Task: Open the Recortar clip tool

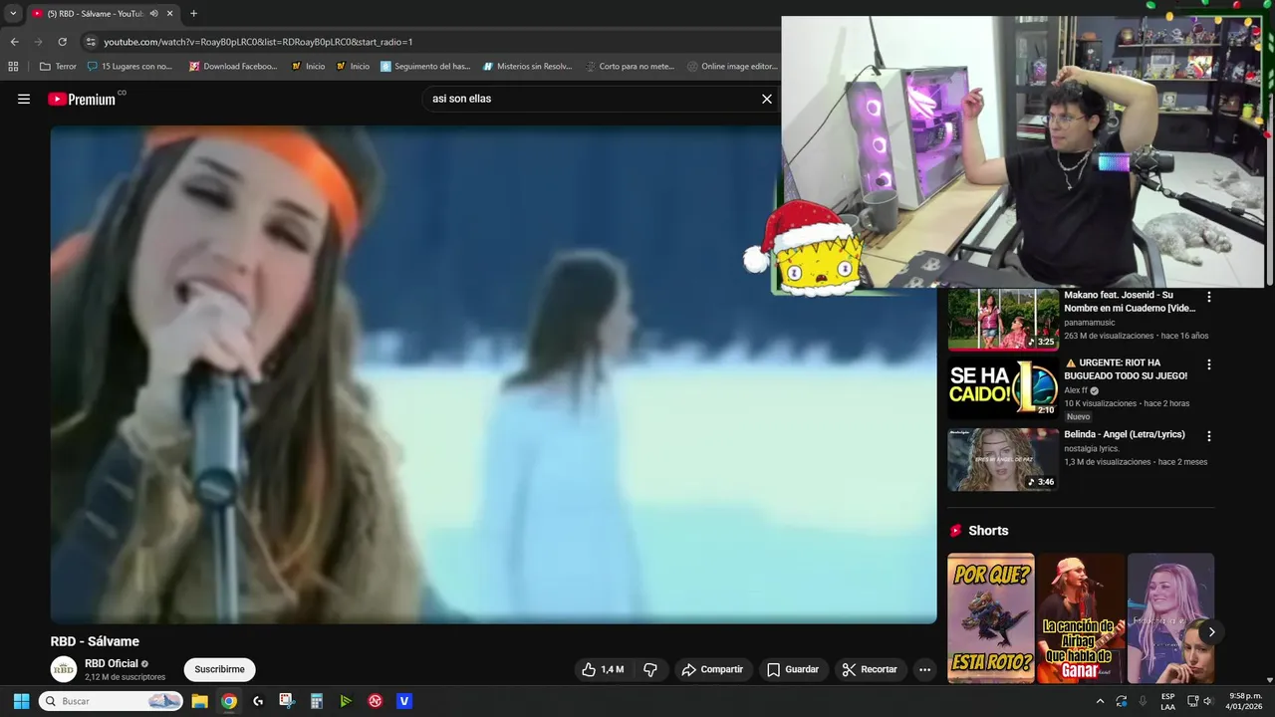Action: [x=870, y=669]
